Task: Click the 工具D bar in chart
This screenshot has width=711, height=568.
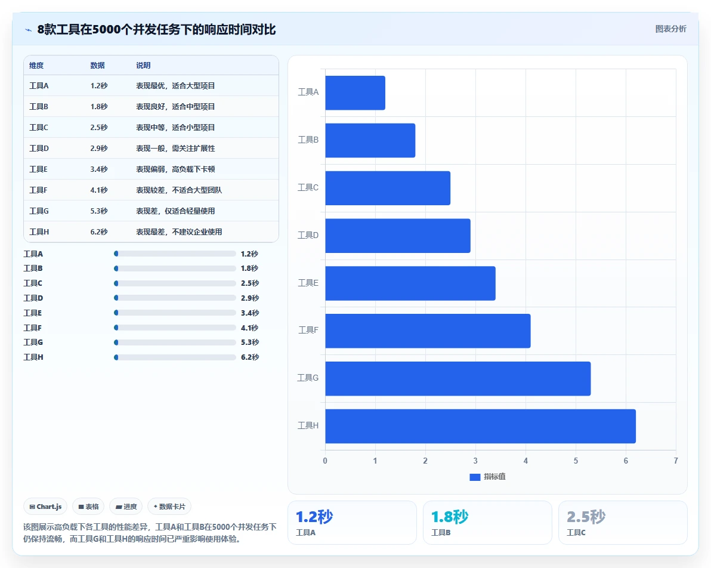Action: 398,236
